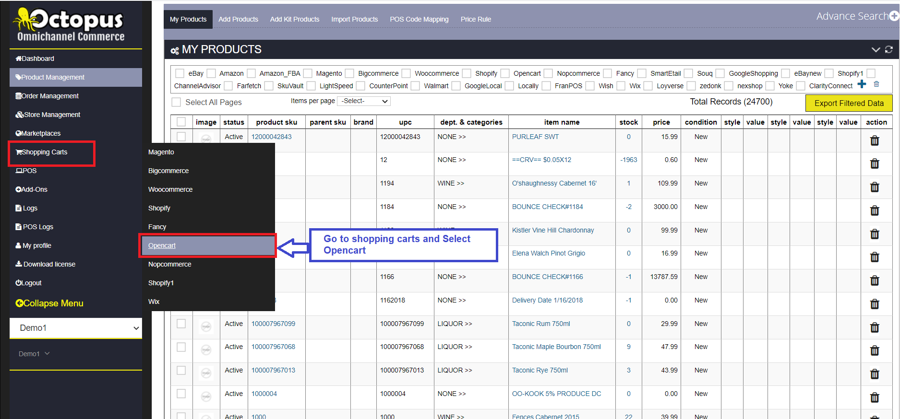Viewport: 900px width, 419px height.
Task: Delete the Delivery Date 1/16/2018 row via trash icon
Action: [875, 304]
